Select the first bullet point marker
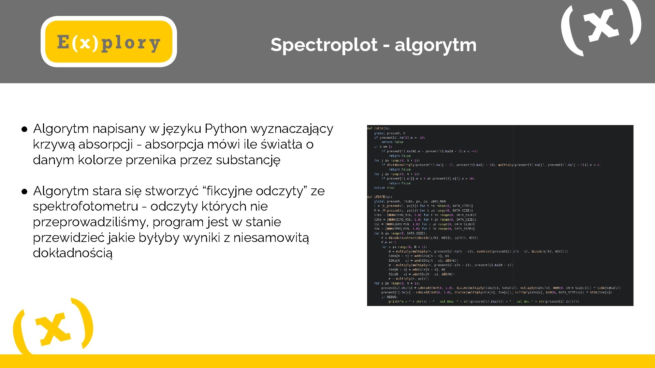The width and height of the screenshot is (655, 368). pos(25,129)
